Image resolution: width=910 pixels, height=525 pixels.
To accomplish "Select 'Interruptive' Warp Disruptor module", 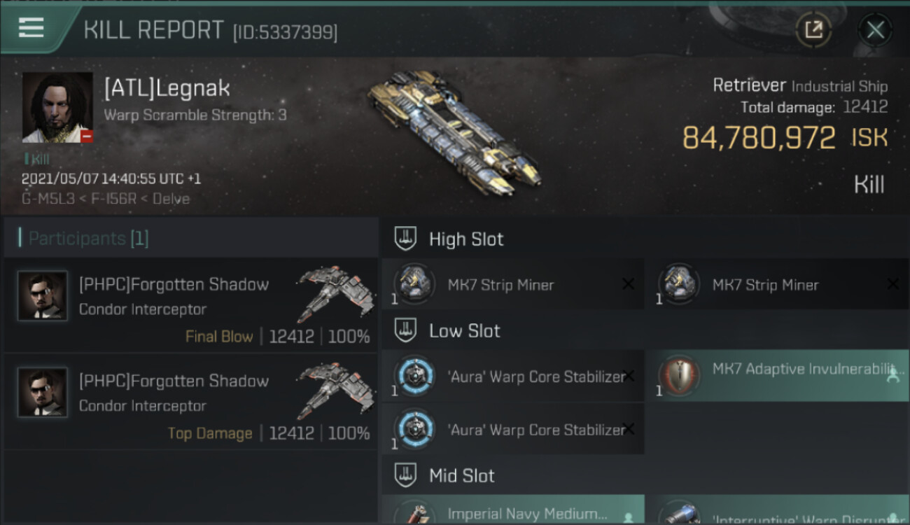I will [778, 510].
